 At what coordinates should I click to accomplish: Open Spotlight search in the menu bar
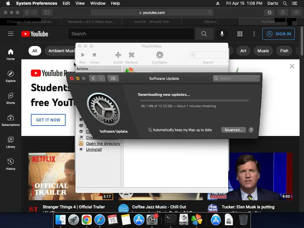[285, 3]
